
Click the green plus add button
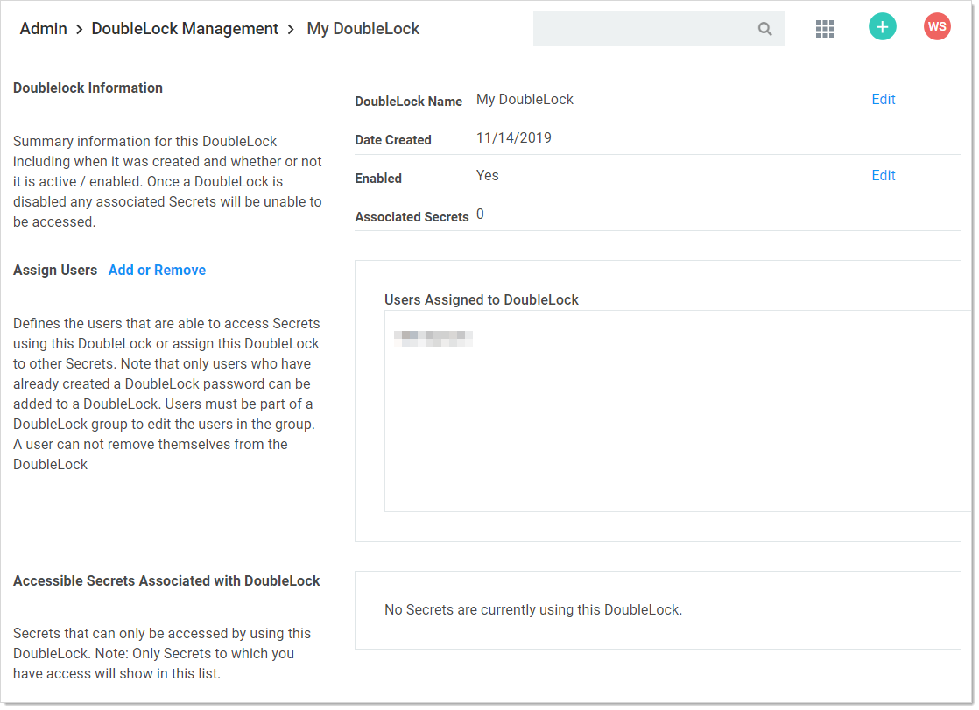click(882, 27)
